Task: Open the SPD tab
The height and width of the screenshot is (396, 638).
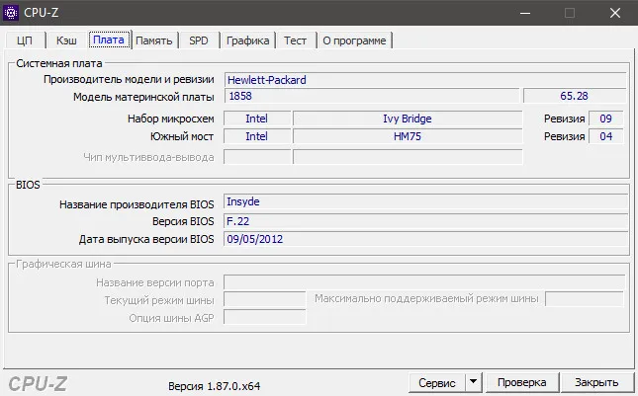Action: 199,40
